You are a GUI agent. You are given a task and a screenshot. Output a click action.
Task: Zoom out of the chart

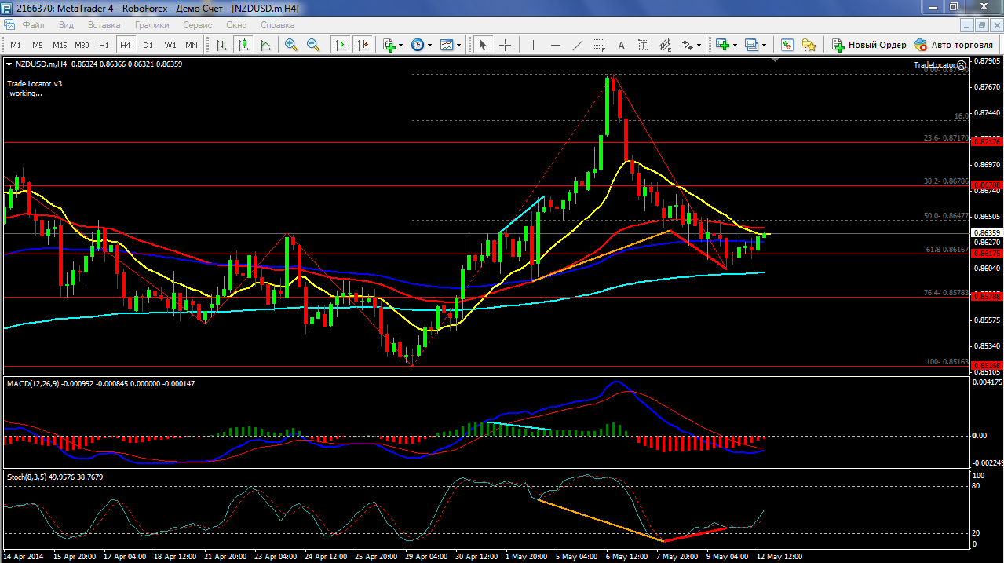(313, 45)
